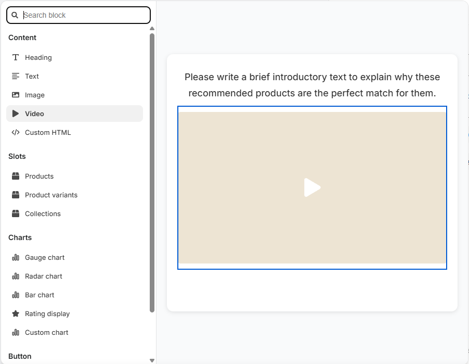Select the Text content block

tap(32, 76)
